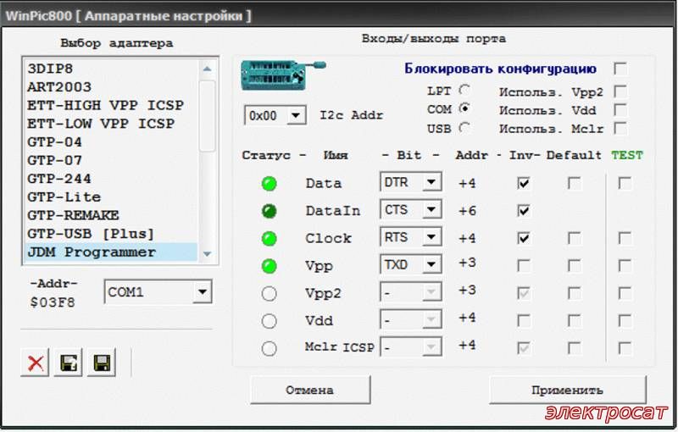Screen dimensions: 678x432
Task: Check the TEST checkbox for Vdd
Action: click(625, 320)
